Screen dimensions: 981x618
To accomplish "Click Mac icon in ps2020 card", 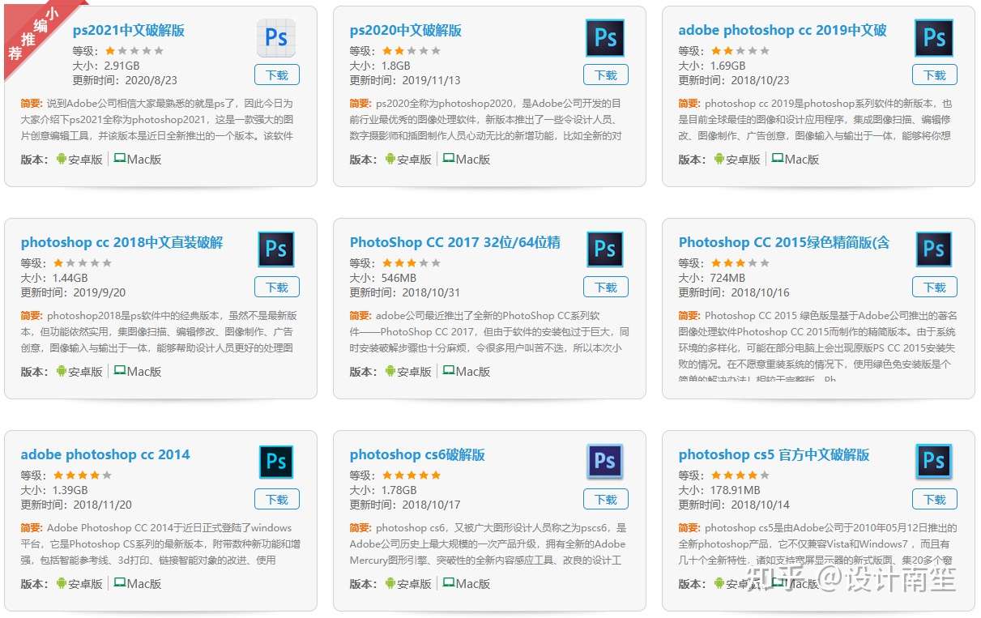I will point(448,159).
